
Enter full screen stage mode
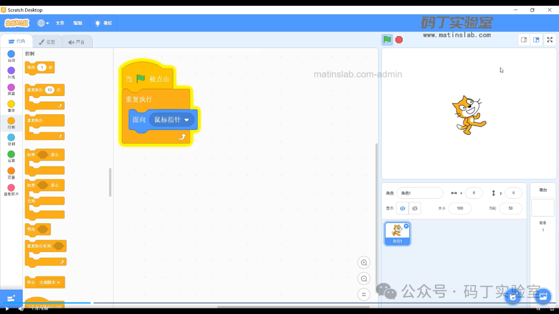pyautogui.click(x=550, y=40)
